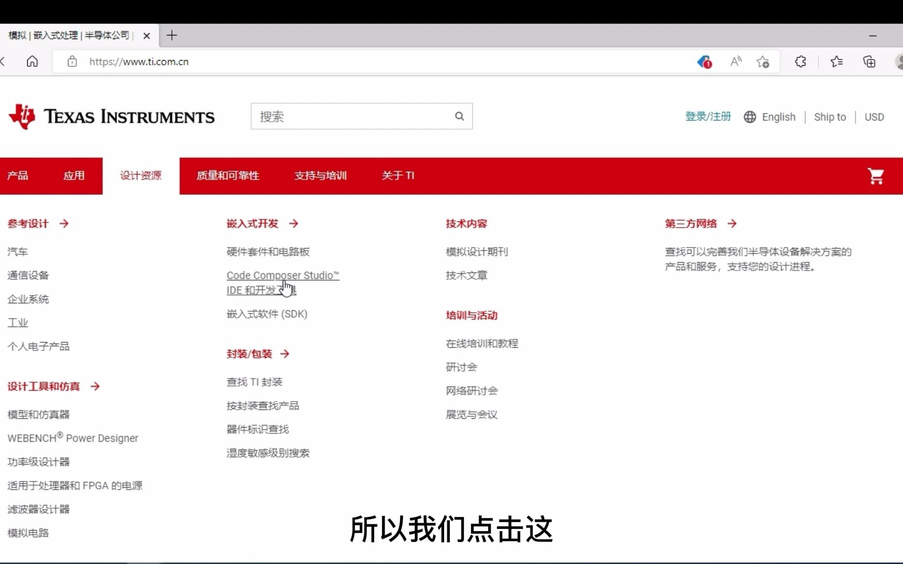This screenshot has height=564, width=903.
Task: Click the Home button in the toolbar
Action: (32, 61)
